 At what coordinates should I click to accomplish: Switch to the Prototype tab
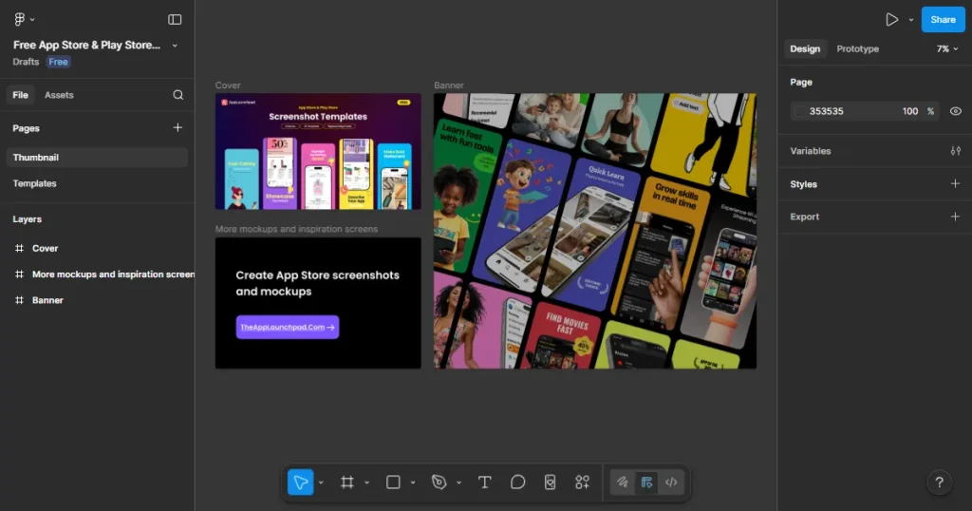click(857, 48)
